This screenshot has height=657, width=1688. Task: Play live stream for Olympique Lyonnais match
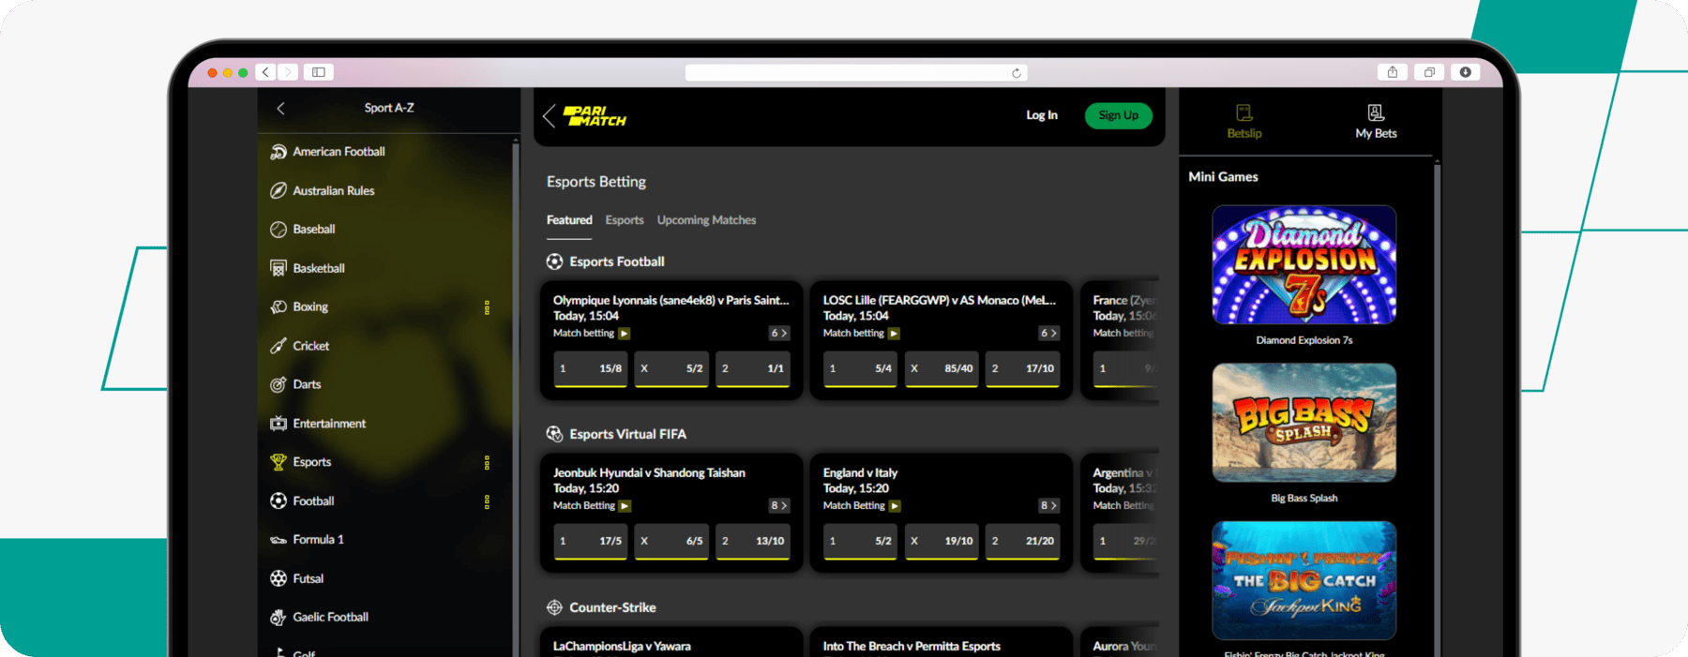coord(625,334)
